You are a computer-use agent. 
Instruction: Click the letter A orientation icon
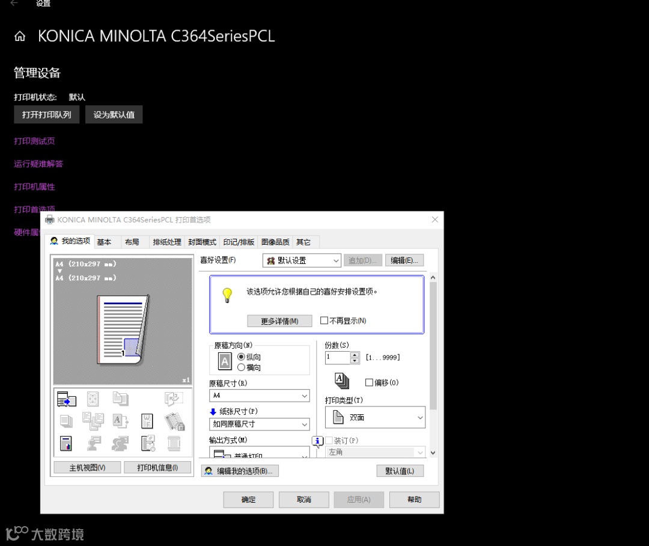pyautogui.click(x=225, y=361)
